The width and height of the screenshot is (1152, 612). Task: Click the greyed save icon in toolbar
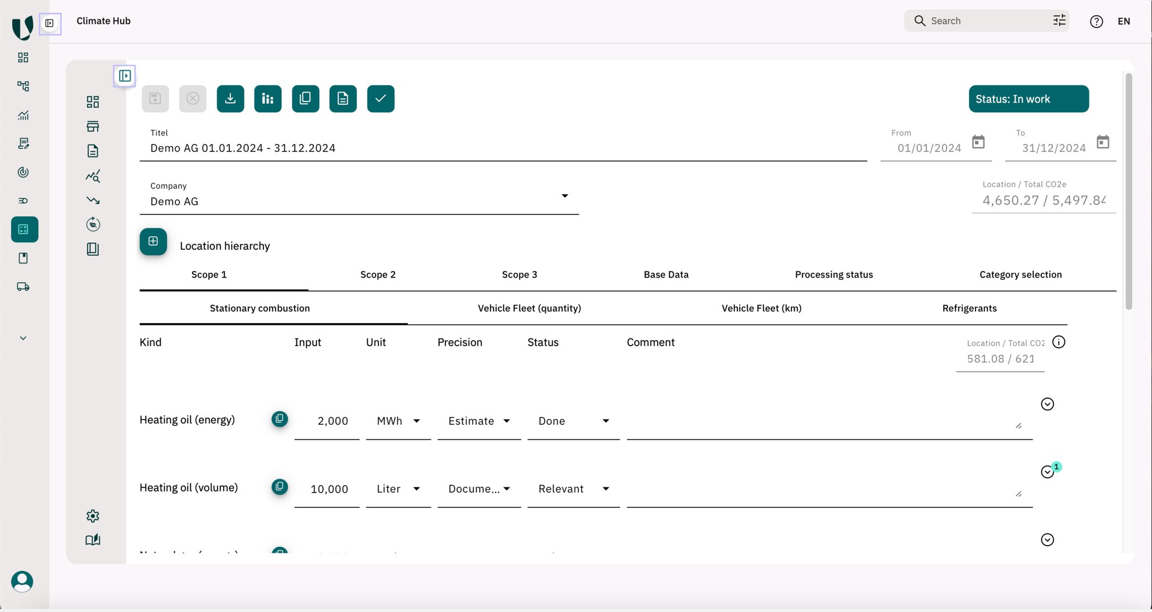coord(155,99)
